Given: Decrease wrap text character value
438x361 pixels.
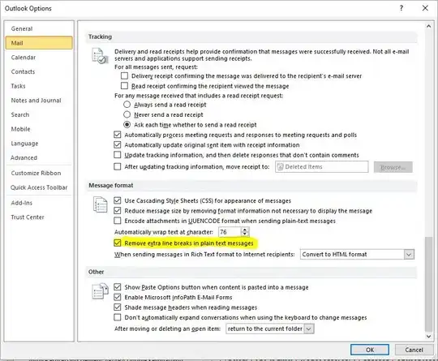Looking at the screenshot, I should point(245,234).
